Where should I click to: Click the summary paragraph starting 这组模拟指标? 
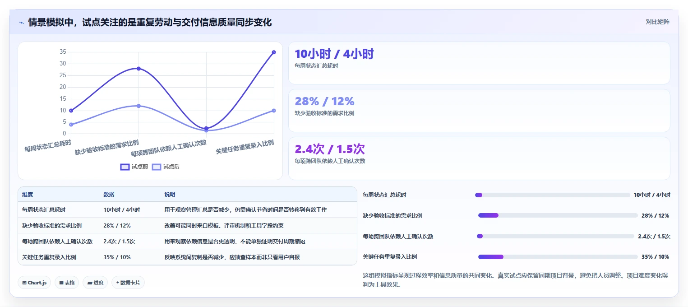pos(515,280)
